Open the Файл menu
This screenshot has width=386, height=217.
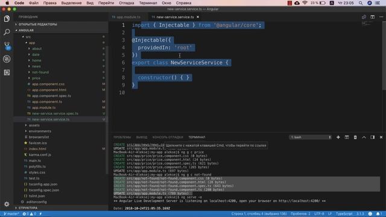pyautogui.click(x=34, y=3)
